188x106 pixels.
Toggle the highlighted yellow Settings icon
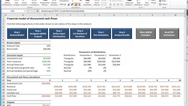(76, 4)
